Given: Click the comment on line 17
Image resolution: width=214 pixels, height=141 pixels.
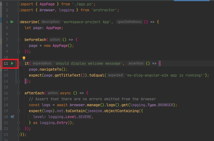Looking at the screenshot, I should [x=92, y=99].
